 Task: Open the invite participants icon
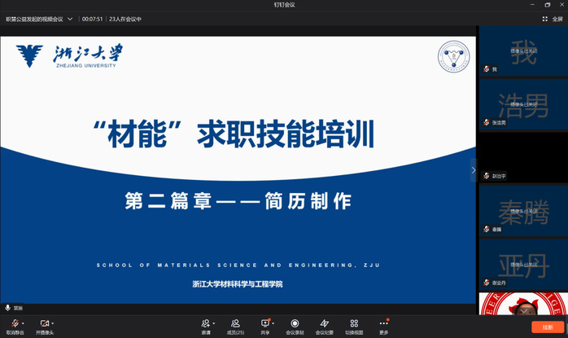[206, 323]
